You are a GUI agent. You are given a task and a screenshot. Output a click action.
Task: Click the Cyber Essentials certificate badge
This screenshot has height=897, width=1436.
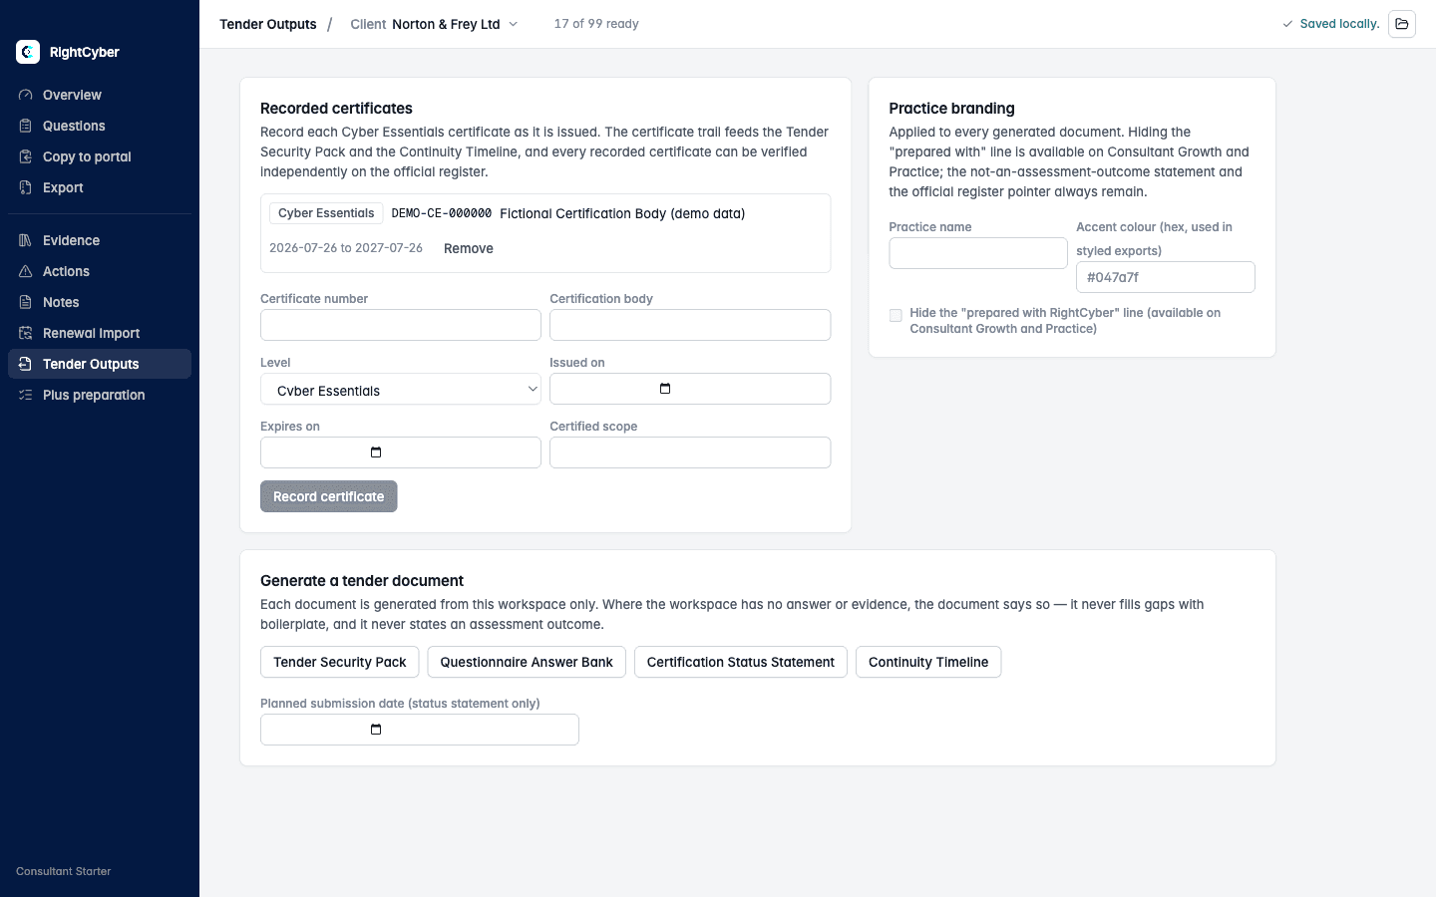326,213
